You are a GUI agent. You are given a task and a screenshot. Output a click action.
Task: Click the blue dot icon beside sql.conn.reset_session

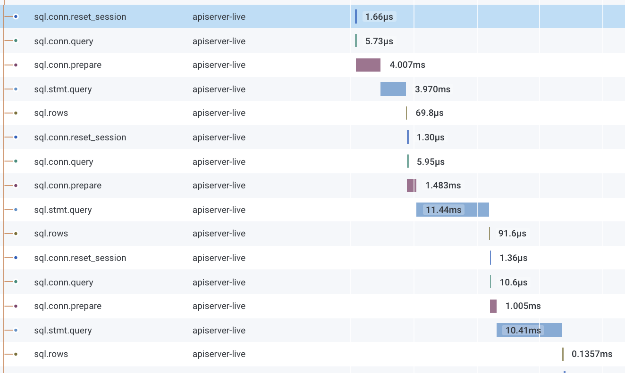(x=16, y=16)
